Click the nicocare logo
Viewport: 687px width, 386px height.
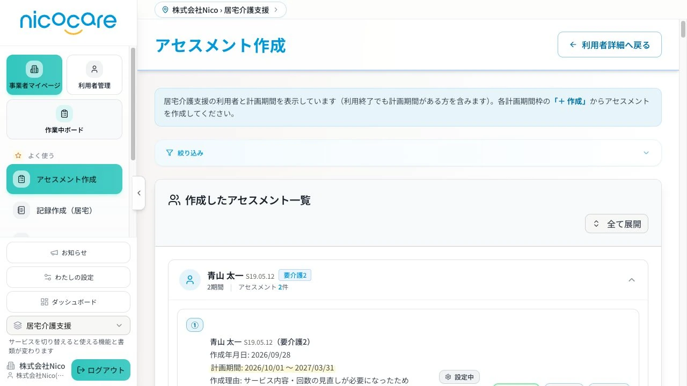(x=68, y=23)
